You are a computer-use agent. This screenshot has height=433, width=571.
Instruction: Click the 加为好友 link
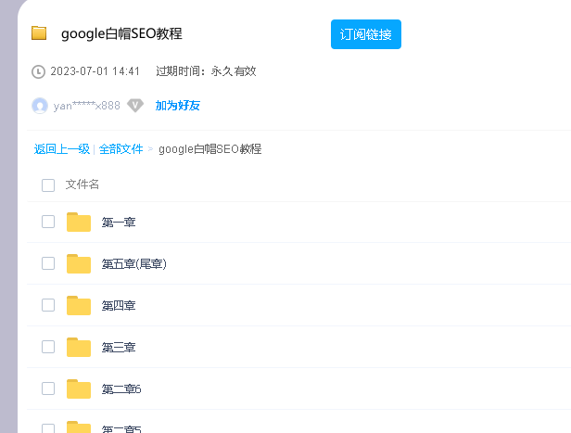point(177,106)
